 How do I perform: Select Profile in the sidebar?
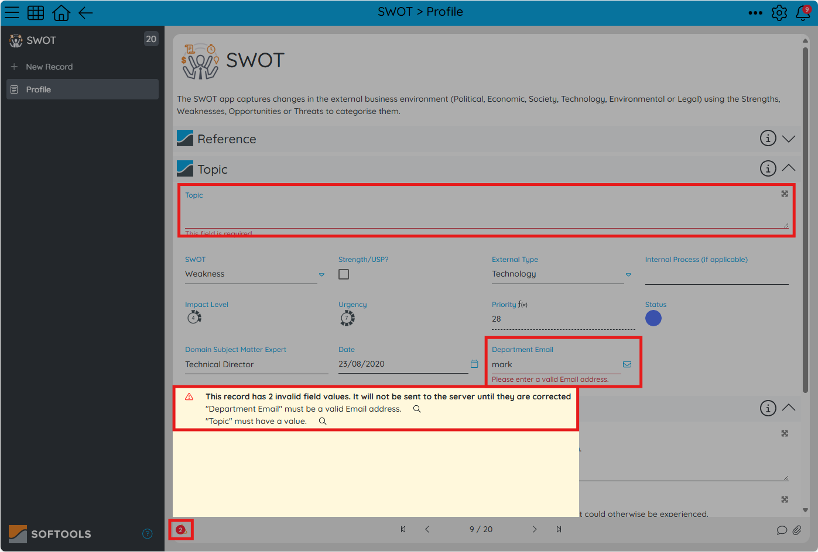coord(83,89)
